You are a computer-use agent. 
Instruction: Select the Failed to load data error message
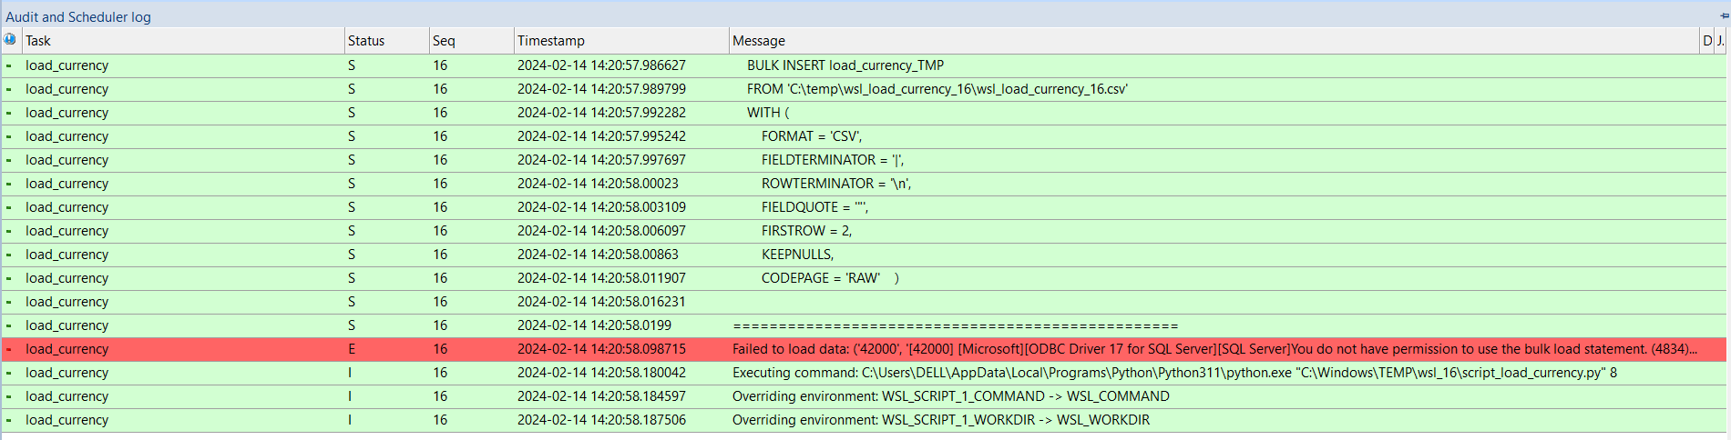click(x=1214, y=349)
